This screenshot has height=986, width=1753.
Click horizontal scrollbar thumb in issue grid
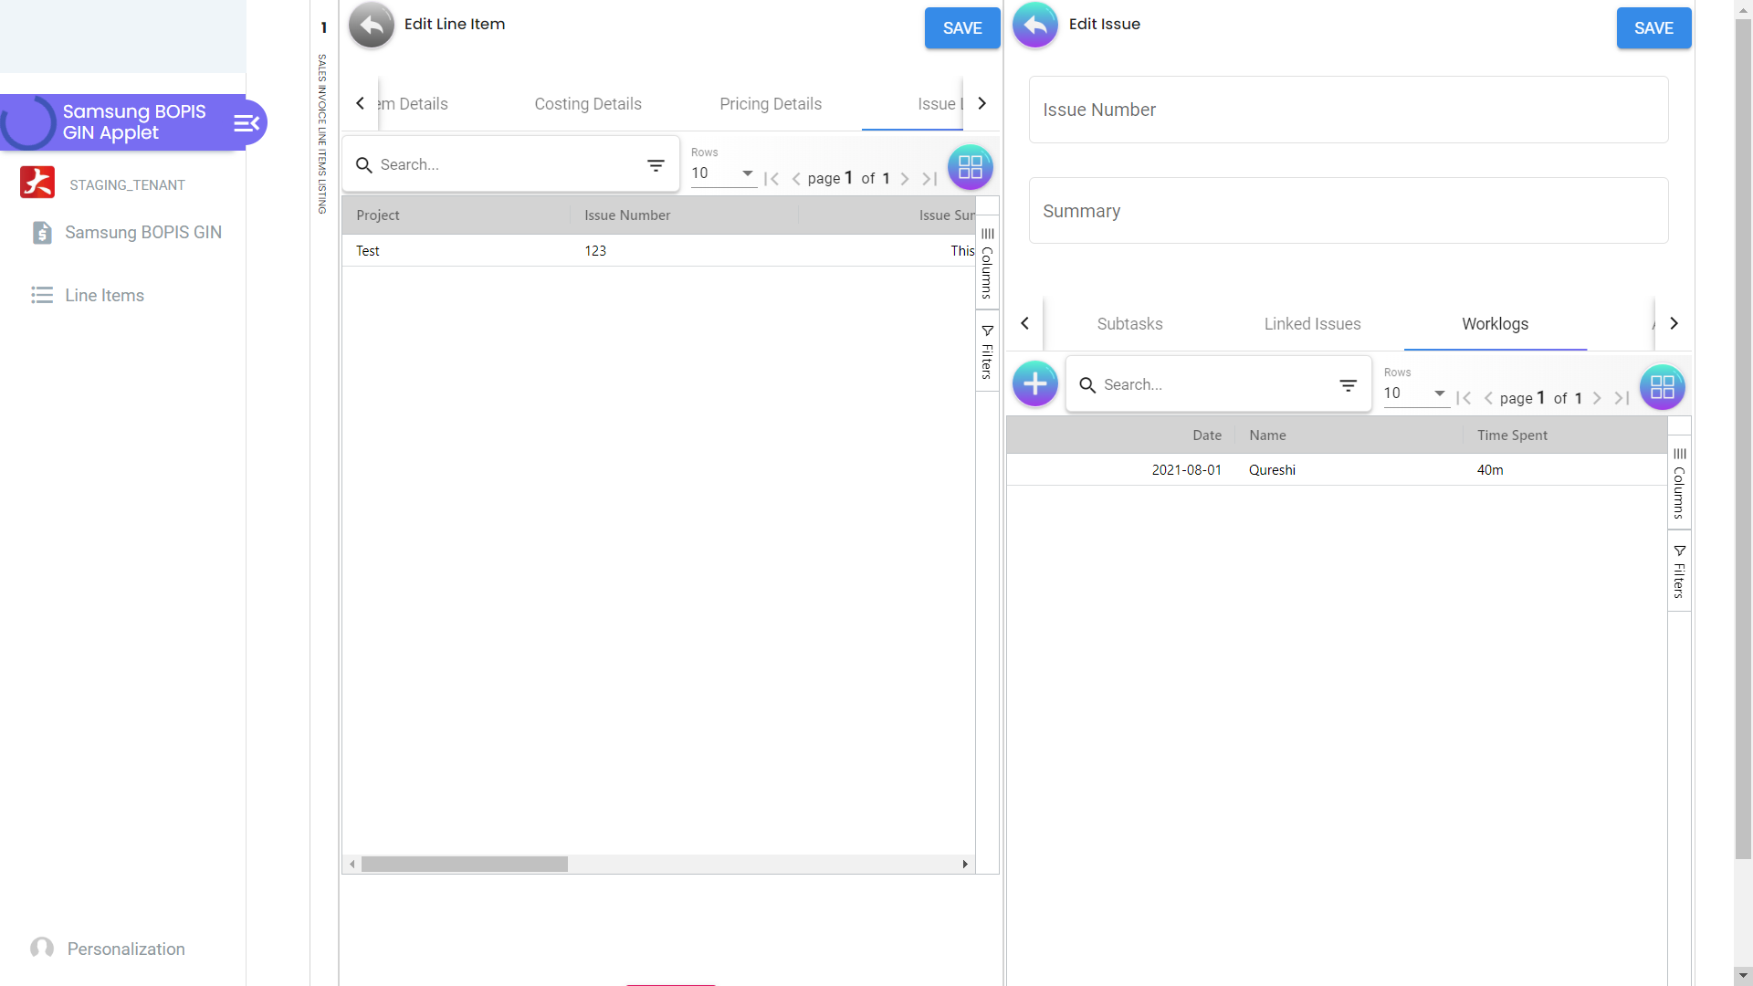point(464,865)
